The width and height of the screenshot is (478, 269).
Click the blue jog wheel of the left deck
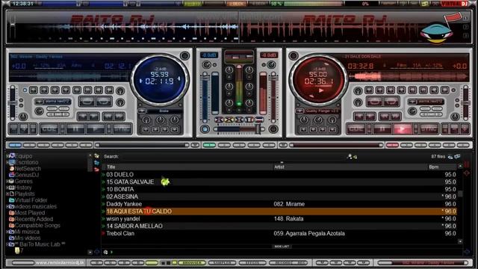[x=160, y=80]
